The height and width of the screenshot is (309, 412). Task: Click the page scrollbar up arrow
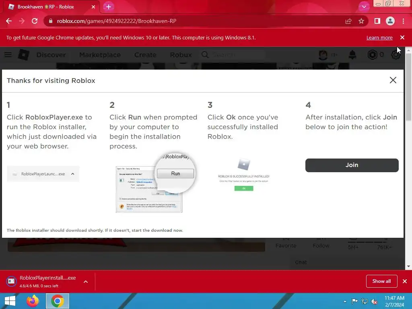[408, 50]
